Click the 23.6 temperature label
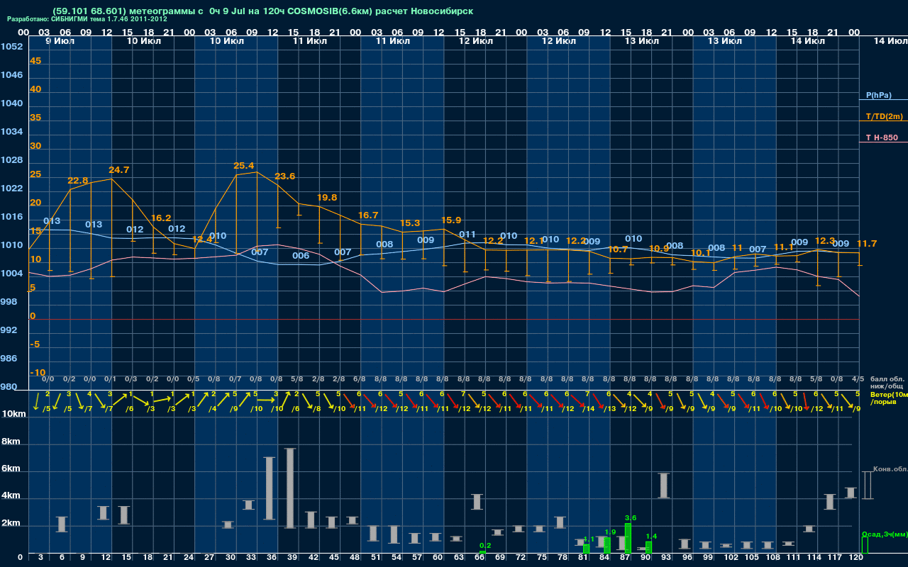The image size is (908, 567). (x=285, y=176)
